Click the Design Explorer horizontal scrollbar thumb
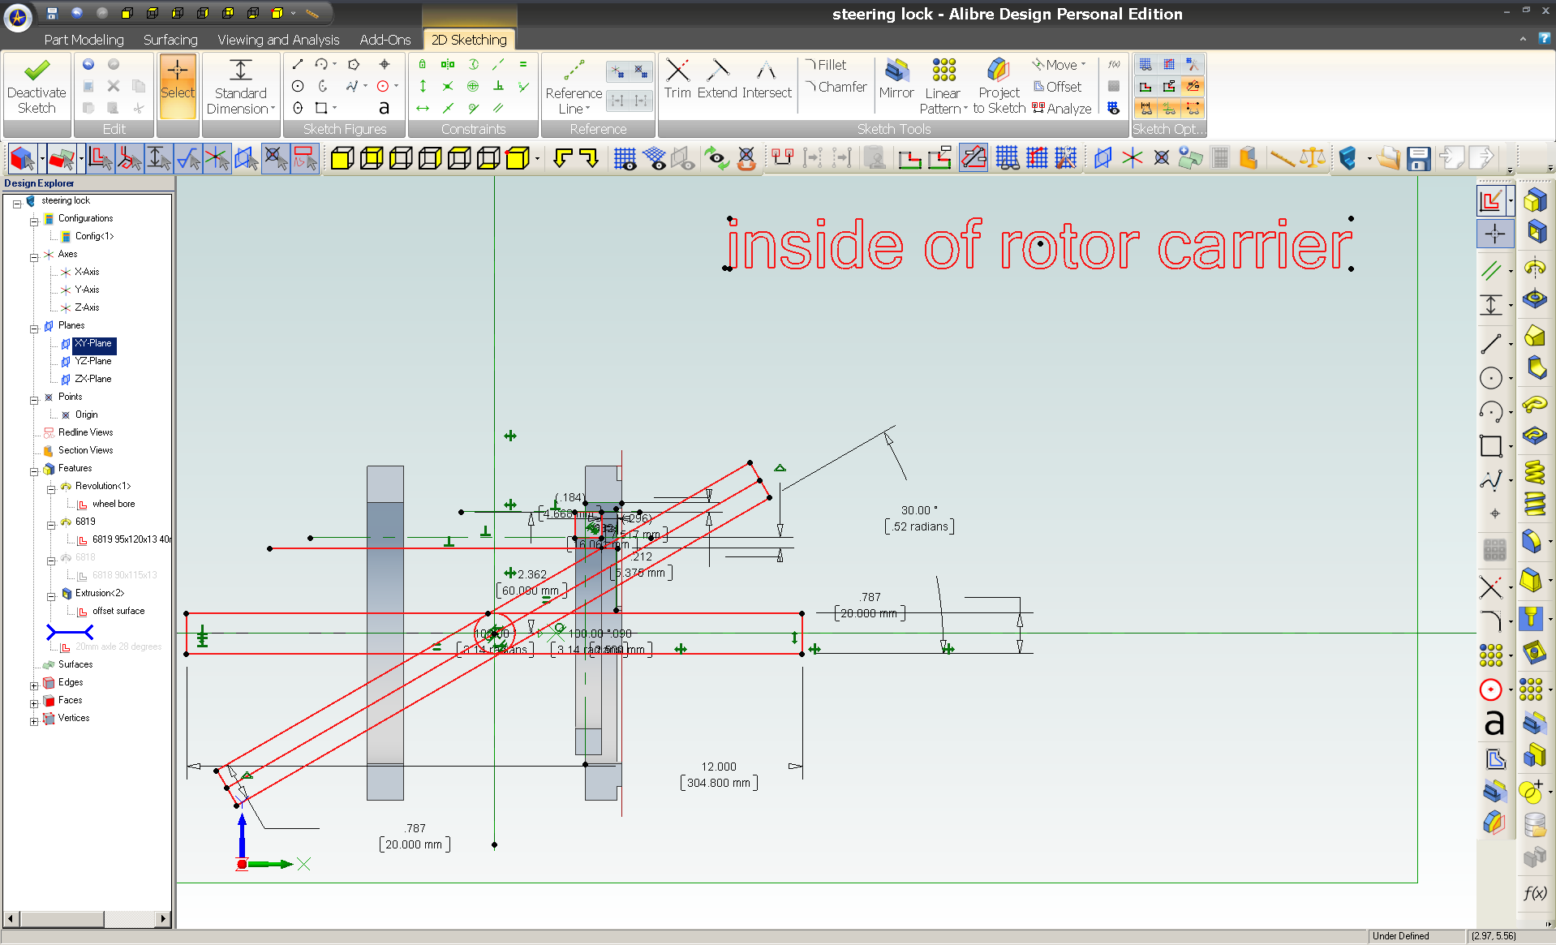 coord(62,919)
